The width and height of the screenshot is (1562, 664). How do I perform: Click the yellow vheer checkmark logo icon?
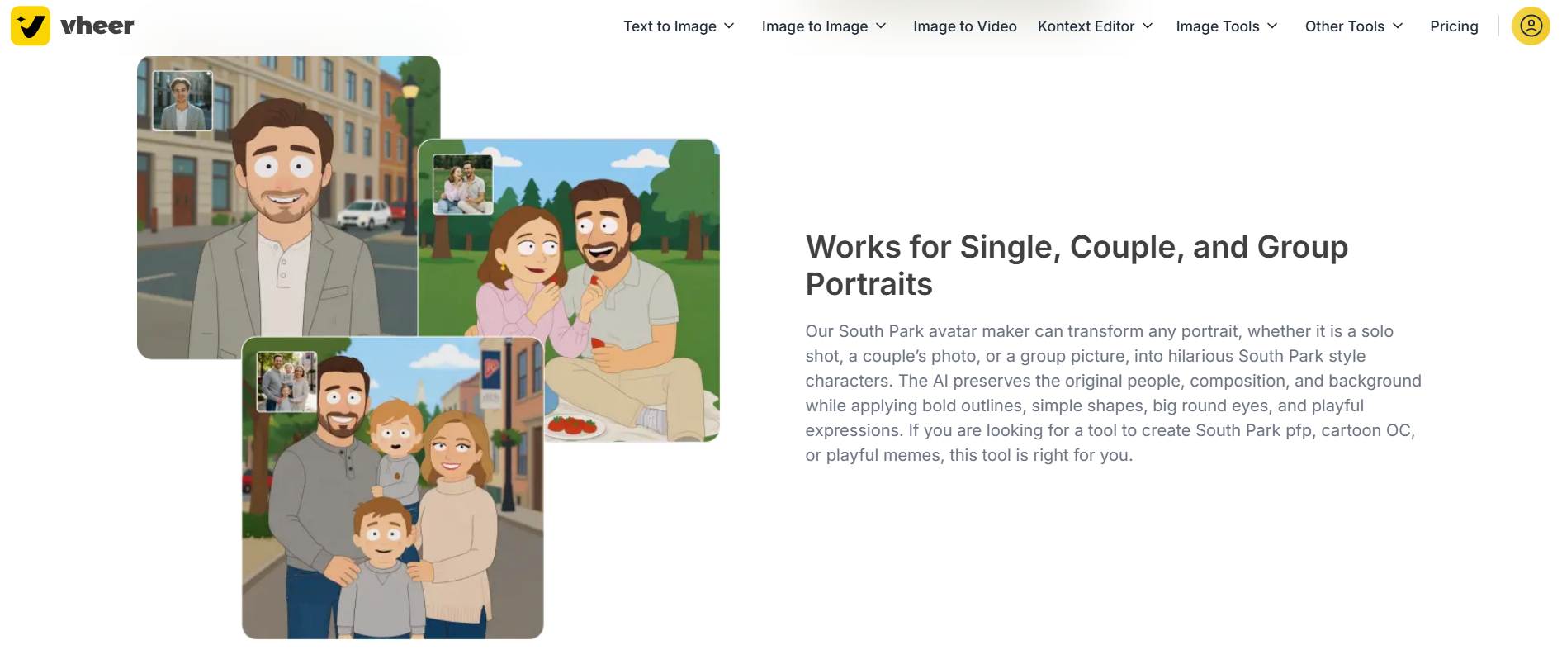[31, 26]
